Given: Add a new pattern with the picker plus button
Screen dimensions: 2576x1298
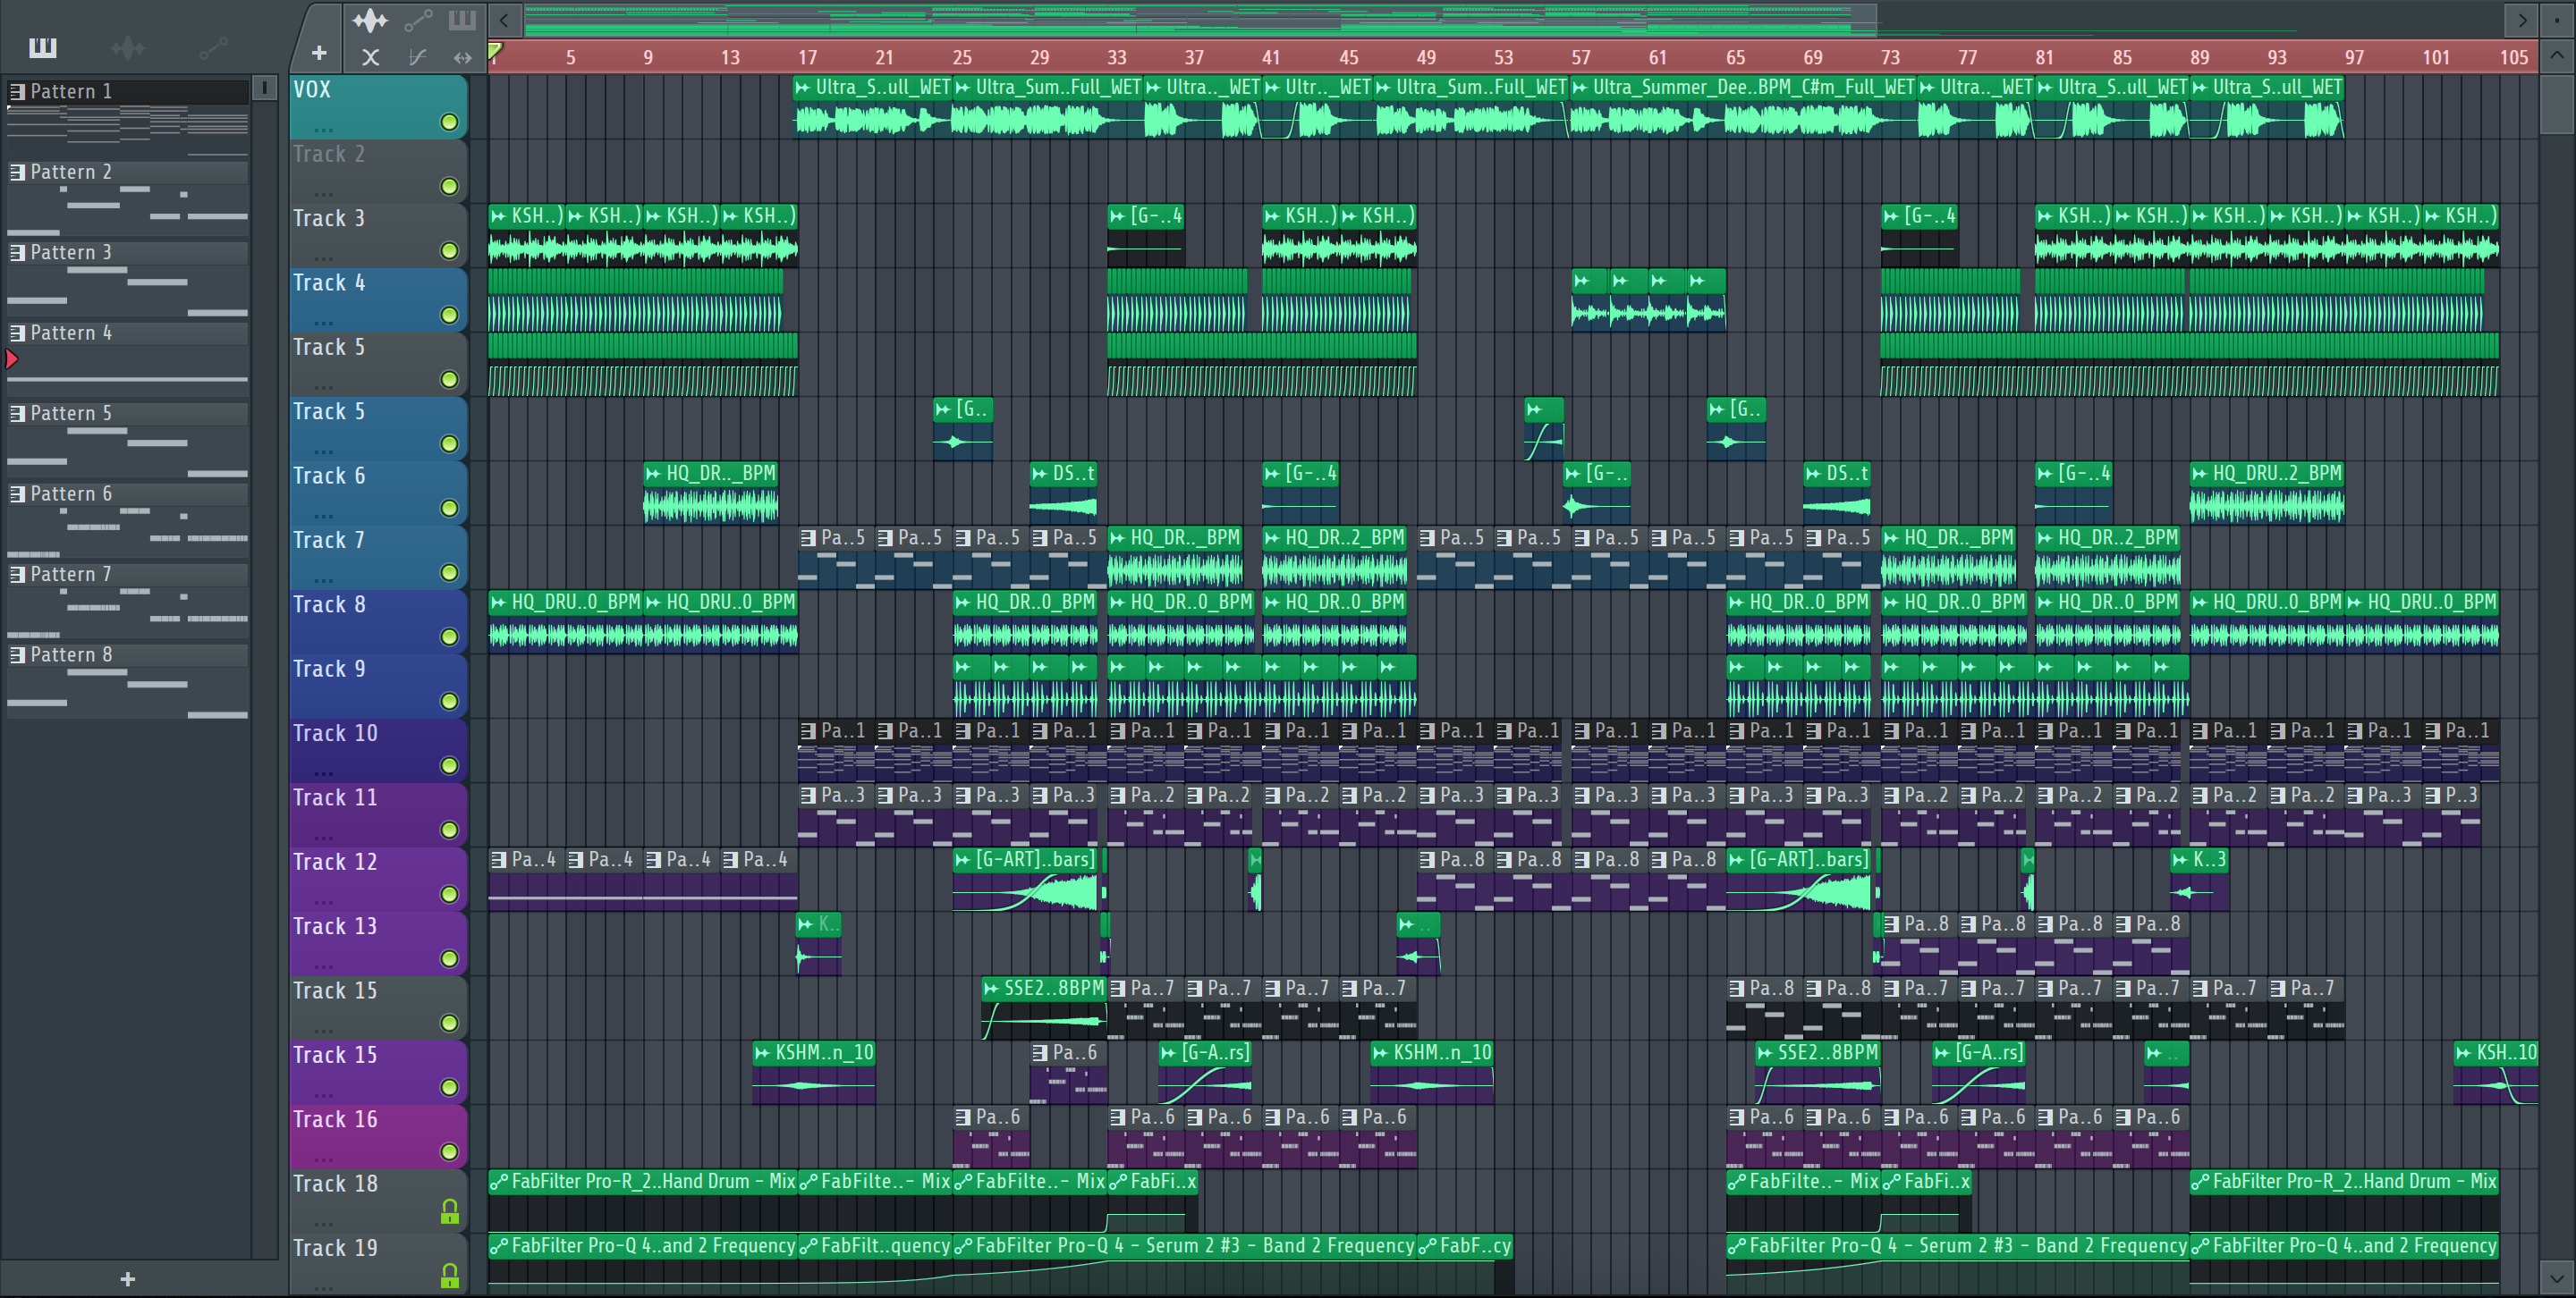Looking at the screenshot, I should point(127,1279).
